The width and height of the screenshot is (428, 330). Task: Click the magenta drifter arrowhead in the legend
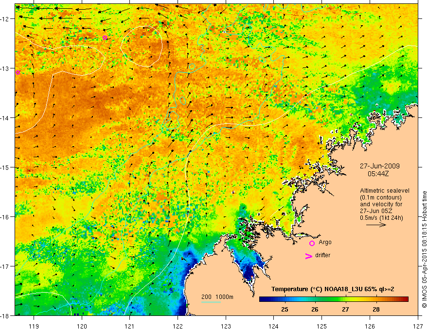(308, 256)
